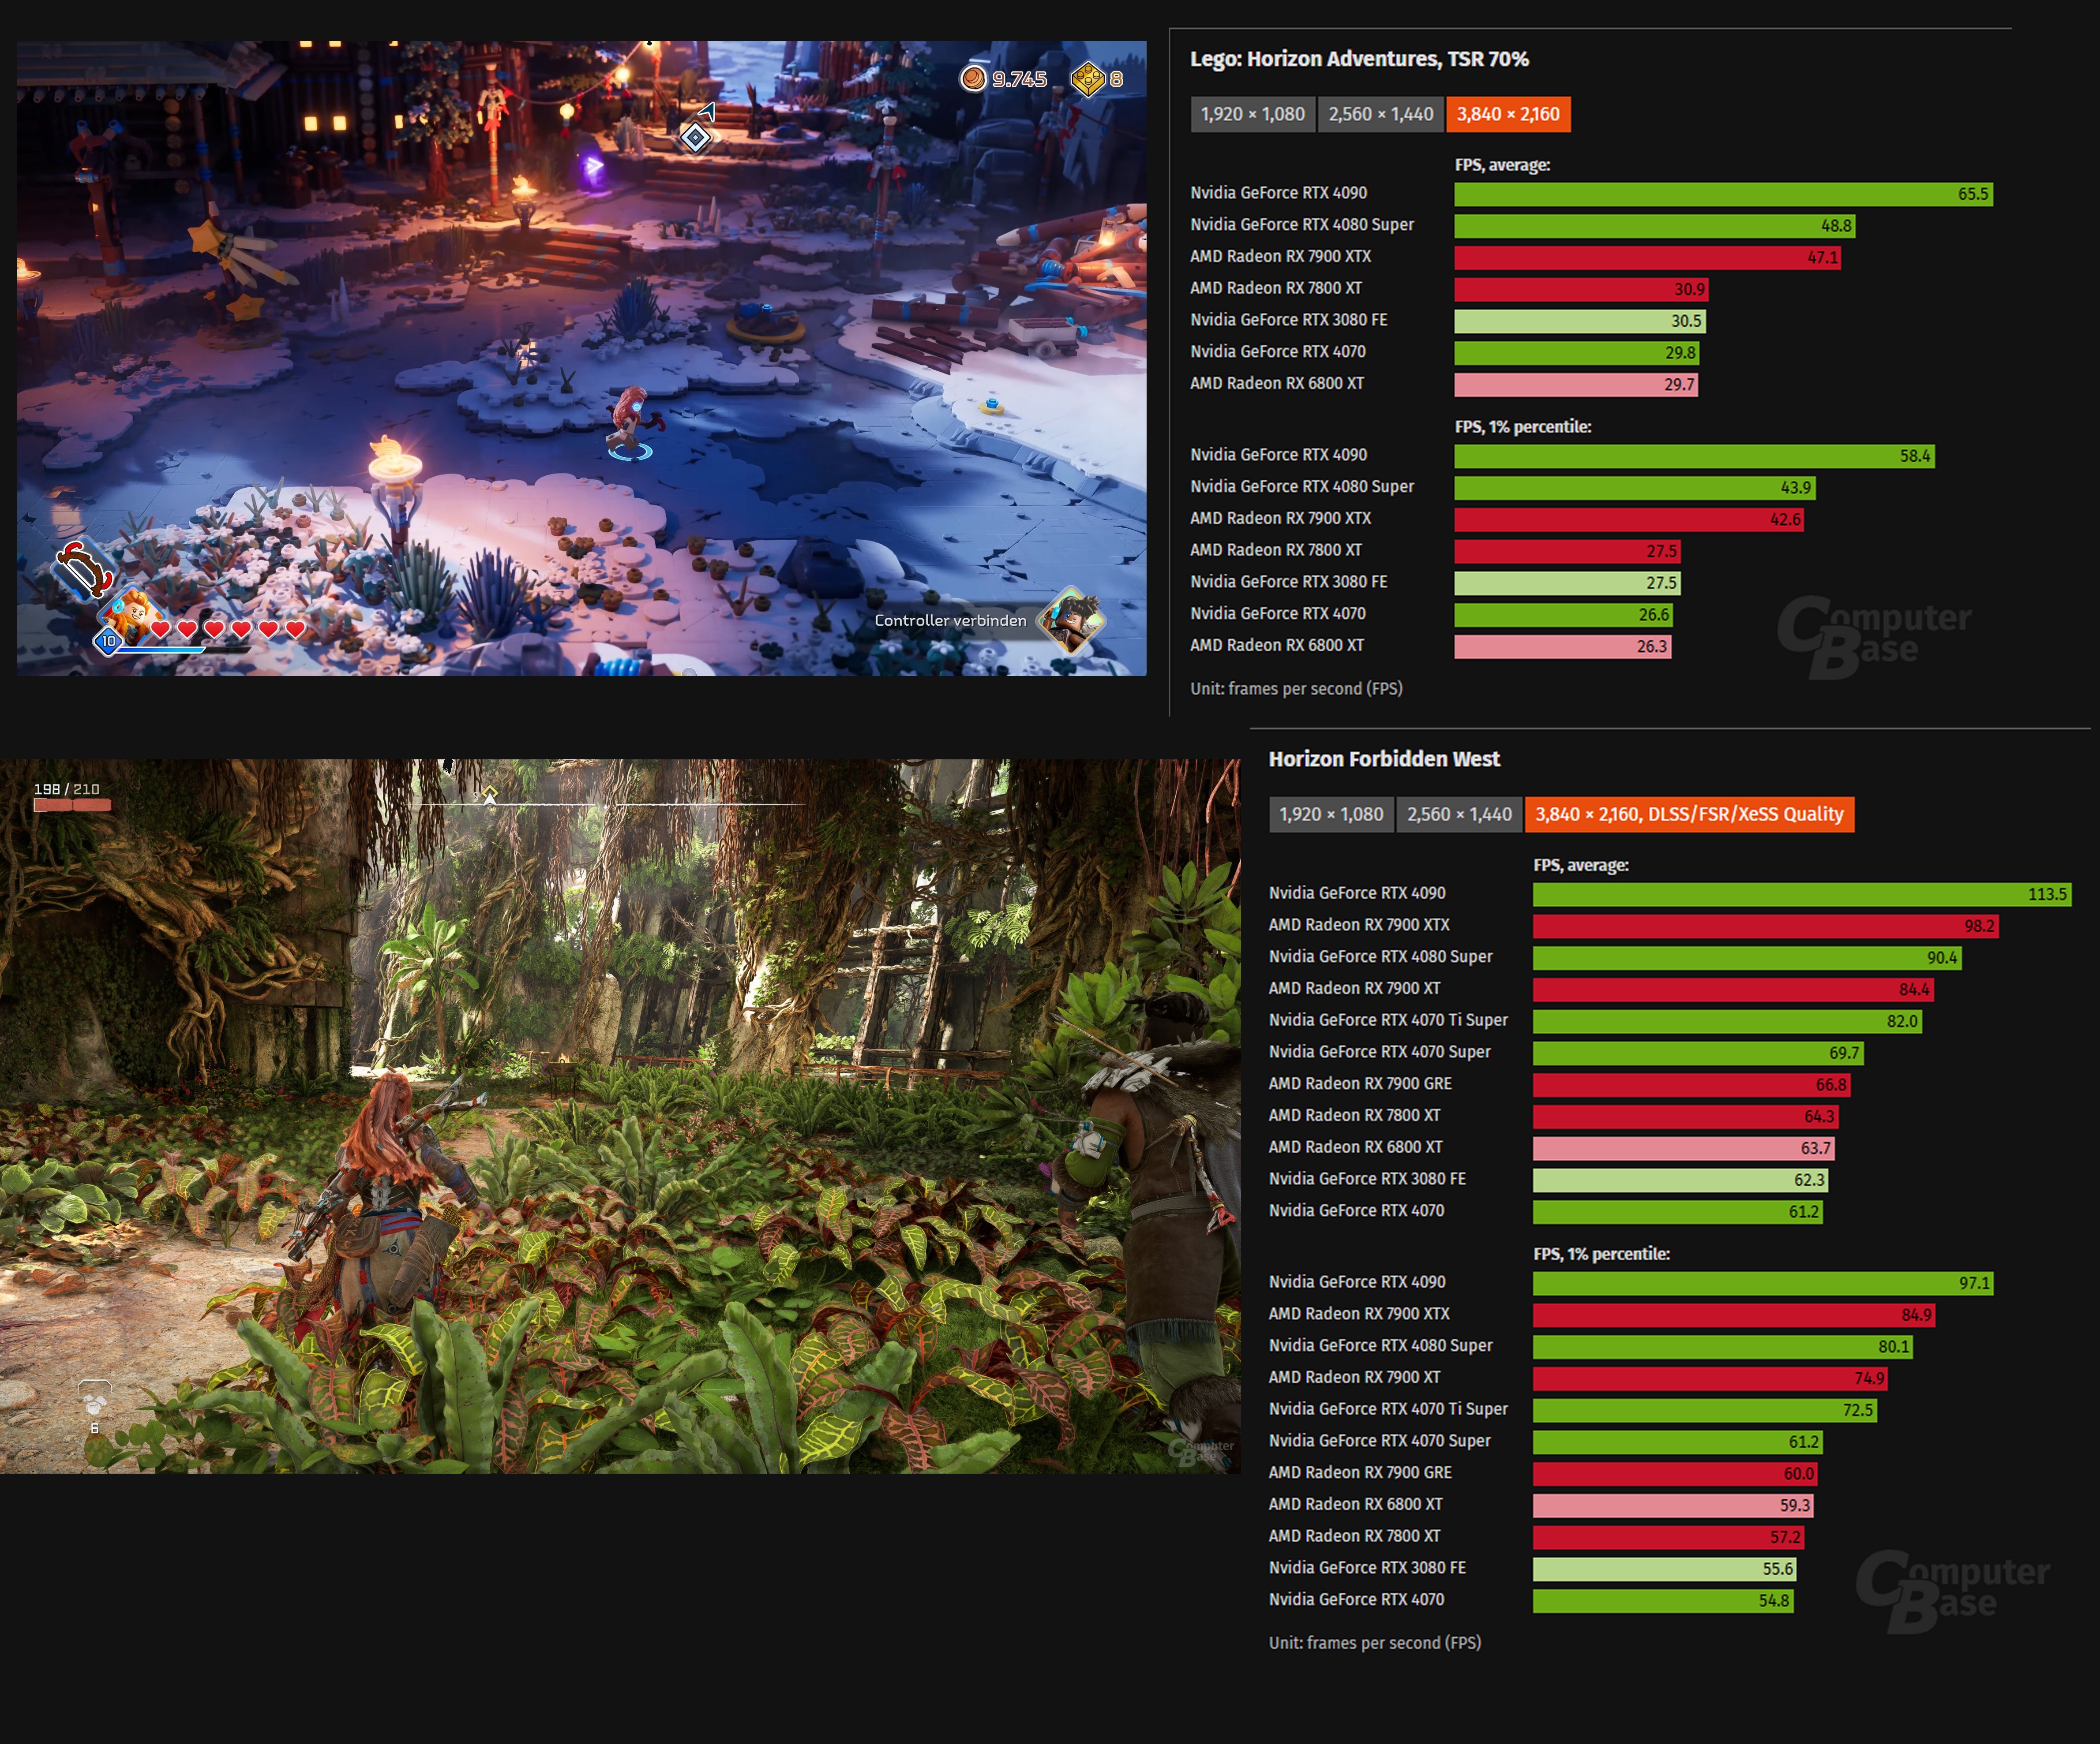Screen dimensions: 2100x1744
Task: Select 3,840 × 2,160 tab in Lego chart
Action: [1508, 114]
